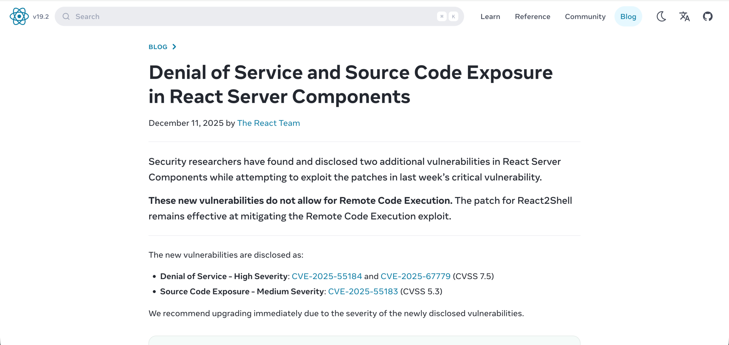Click the React logo icon
The height and width of the screenshot is (345, 729).
[19, 16]
